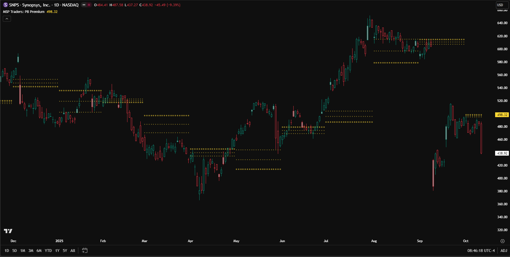
Task: Click the market status dash indicator icon
Action: pos(84,5)
